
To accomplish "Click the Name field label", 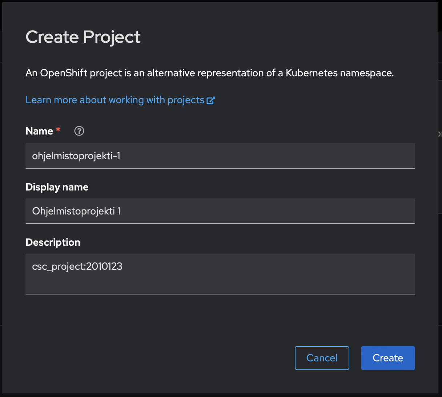I will click(39, 131).
